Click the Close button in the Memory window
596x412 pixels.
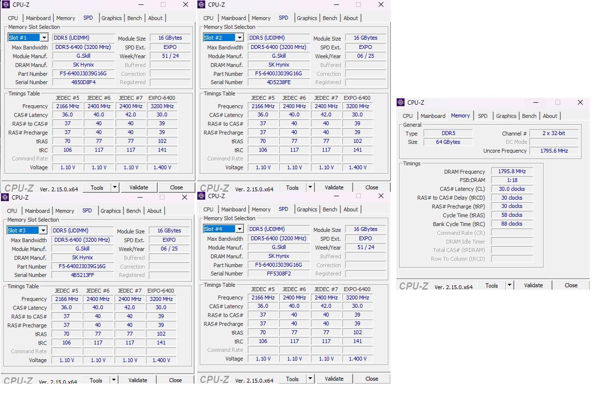pos(571,285)
